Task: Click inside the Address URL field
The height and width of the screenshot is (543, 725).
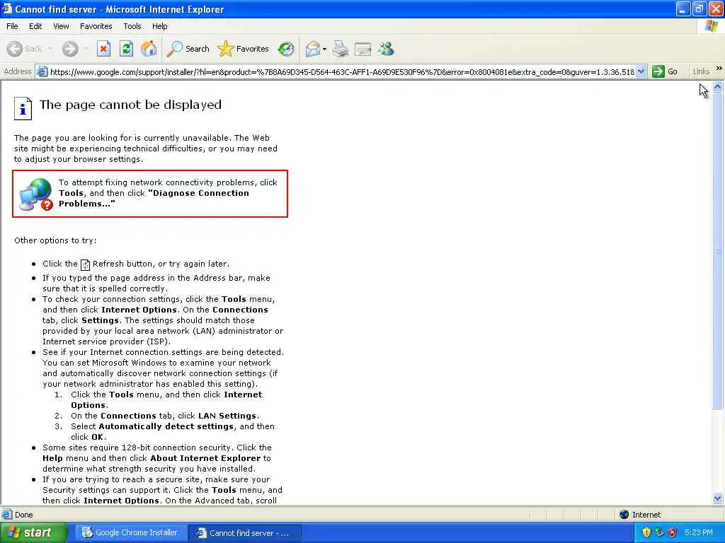Action: tap(342, 71)
